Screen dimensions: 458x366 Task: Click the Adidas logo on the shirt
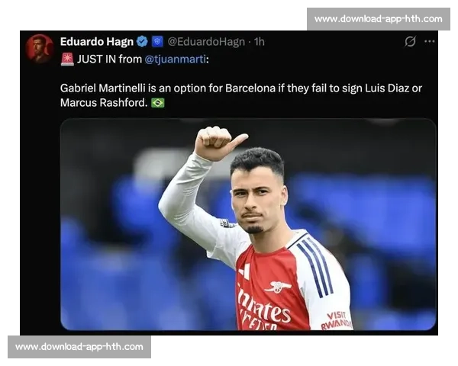pos(244,271)
